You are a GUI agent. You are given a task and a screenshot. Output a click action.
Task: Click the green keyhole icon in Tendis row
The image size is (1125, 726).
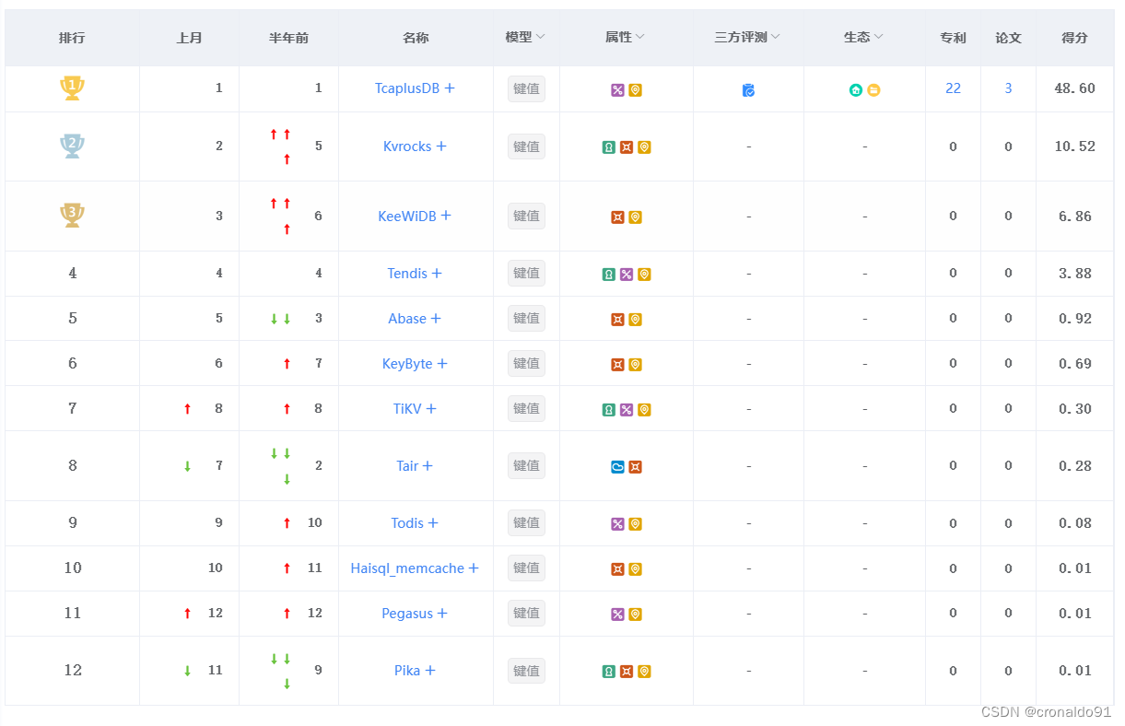point(609,275)
